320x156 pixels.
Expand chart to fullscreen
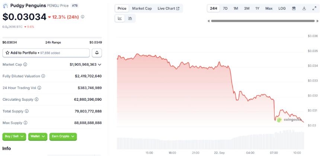point(314,8)
